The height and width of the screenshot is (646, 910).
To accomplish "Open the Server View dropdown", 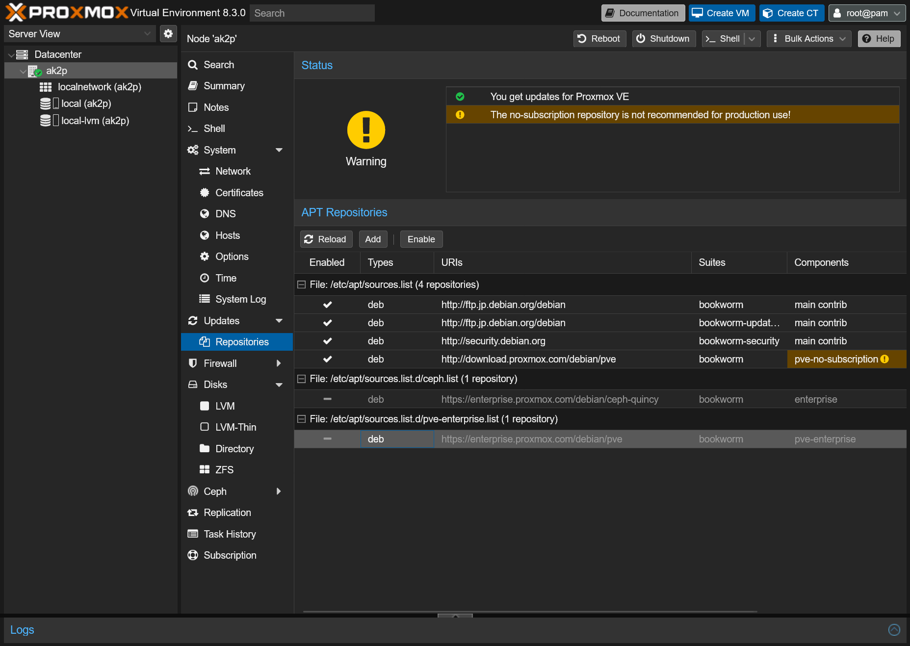I will (80, 34).
